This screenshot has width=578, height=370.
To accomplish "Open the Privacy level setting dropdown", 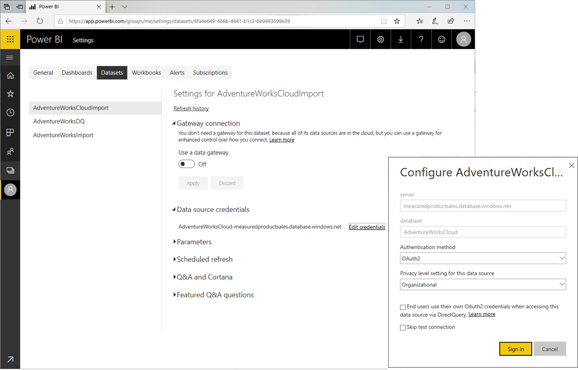I will click(483, 284).
